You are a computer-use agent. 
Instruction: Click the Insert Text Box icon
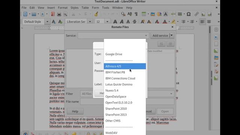pyautogui.click(x=165, y=14)
